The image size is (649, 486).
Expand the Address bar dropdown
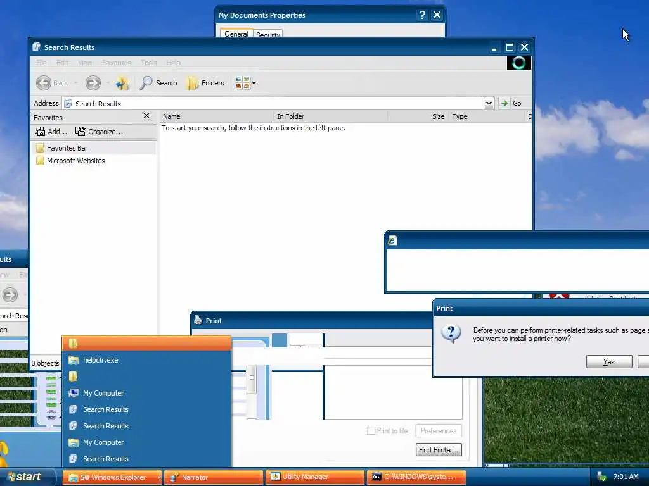click(489, 103)
